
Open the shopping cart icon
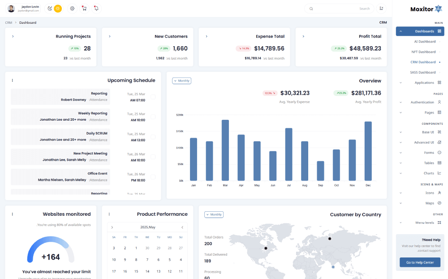point(84,9)
